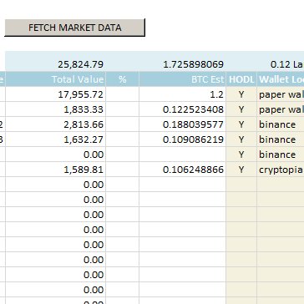Image resolution: width=304 pixels, height=304 pixels.
Task: Select the BTC Est cell 0.188039577
Action: pyautogui.click(x=182, y=124)
